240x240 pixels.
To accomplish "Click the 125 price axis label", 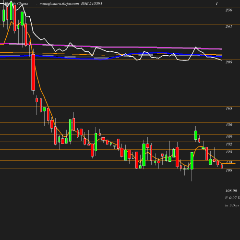I will click(229, 152).
